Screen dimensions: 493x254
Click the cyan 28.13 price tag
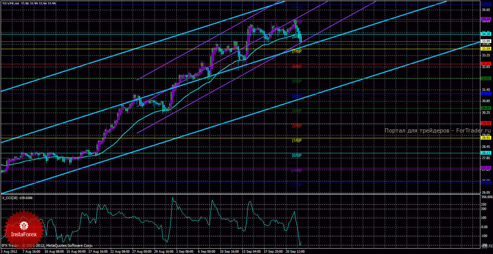[x=486, y=153]
